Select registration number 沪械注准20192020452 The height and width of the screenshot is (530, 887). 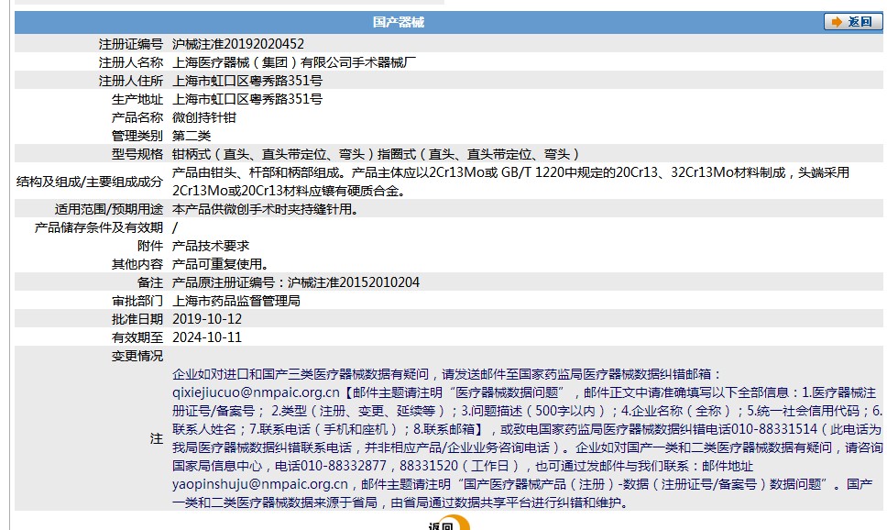238,44
